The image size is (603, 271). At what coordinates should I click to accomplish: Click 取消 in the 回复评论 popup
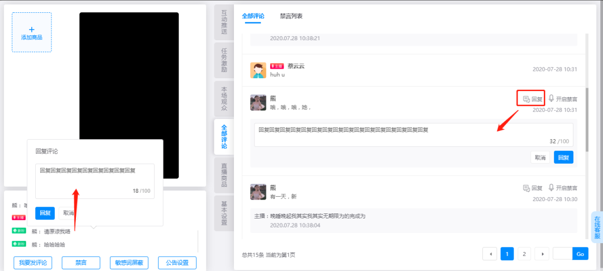click(69, 213)
